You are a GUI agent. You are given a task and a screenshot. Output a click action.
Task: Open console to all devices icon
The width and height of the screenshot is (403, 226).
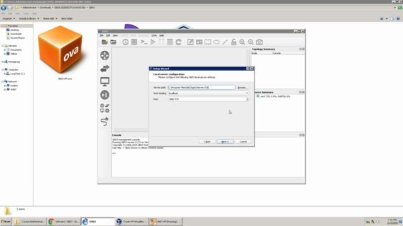[x=144, y=42]
